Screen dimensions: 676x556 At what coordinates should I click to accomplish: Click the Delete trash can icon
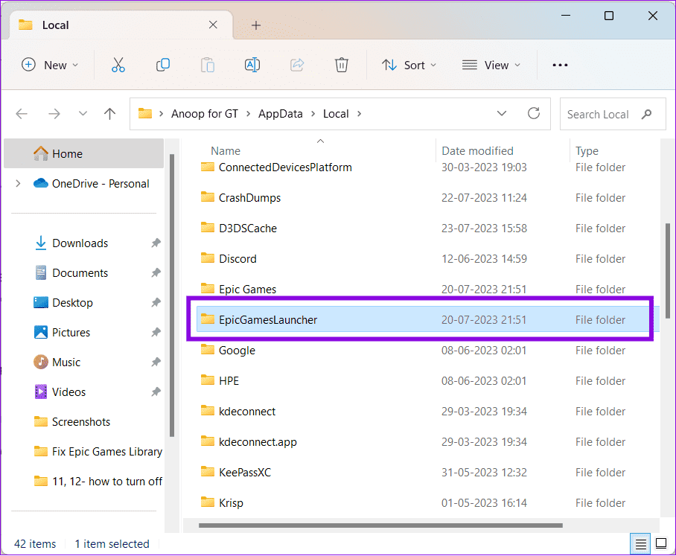tap(342, 65)
